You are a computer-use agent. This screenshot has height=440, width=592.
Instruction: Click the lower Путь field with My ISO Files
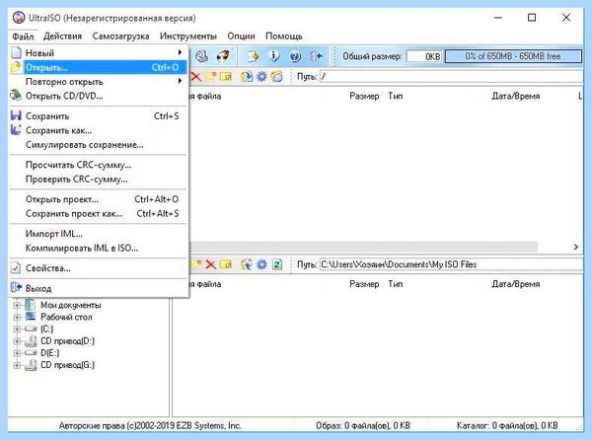452,264
